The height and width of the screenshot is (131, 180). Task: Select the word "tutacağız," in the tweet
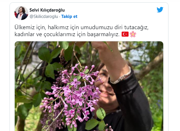[x=136, y=27]
